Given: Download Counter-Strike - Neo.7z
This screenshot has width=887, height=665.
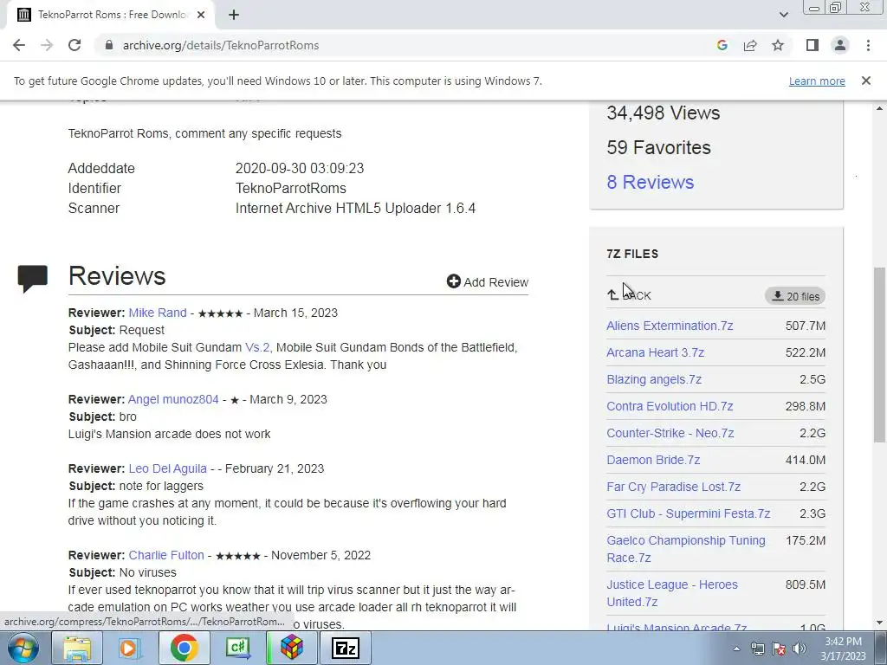Looking at the screenshot, I should 670,433.
